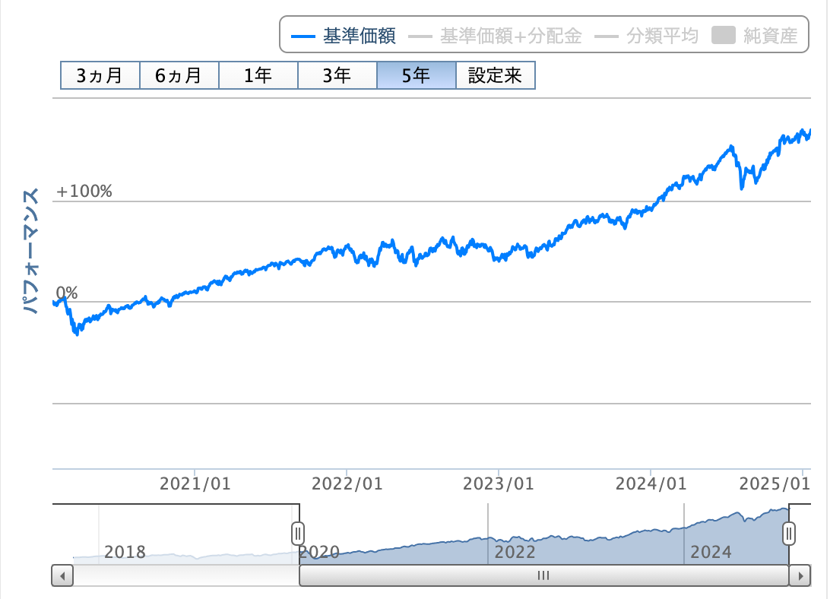The image size is (830, 599).
Task: Select the 3年 time period
Action: pos(337,76)
